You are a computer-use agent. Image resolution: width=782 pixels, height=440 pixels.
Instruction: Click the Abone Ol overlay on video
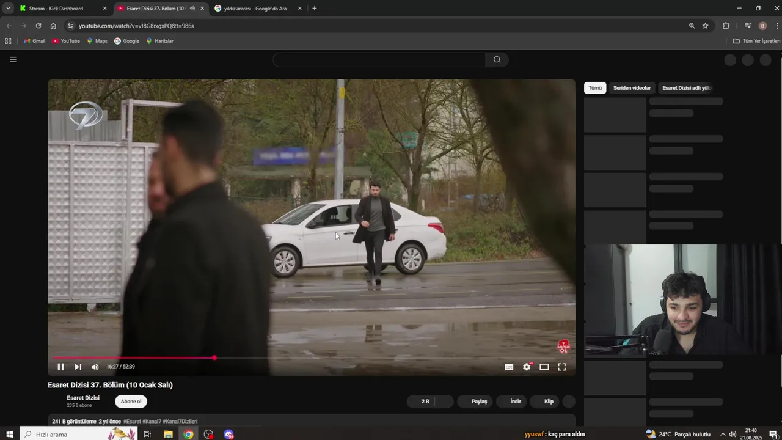coord(563,346)
